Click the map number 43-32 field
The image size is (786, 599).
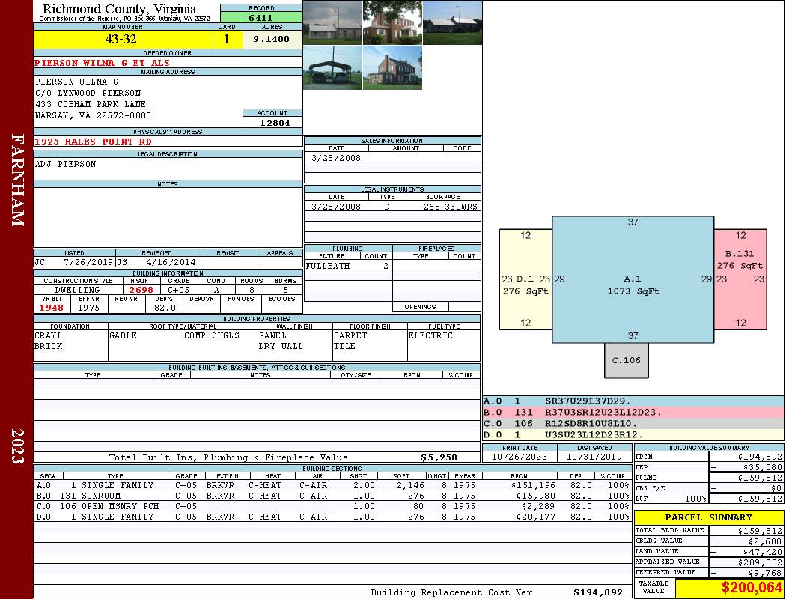(x=123, y=39)
